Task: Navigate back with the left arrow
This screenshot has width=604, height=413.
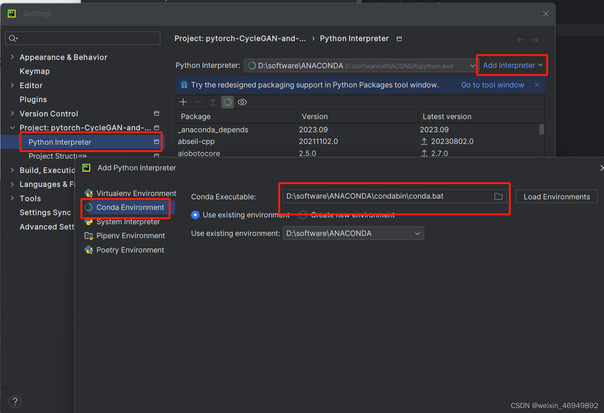Action: 520,40
